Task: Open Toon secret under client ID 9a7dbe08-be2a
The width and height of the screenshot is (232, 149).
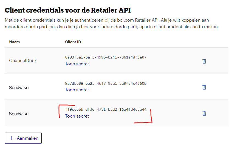Action: (77, 90)
